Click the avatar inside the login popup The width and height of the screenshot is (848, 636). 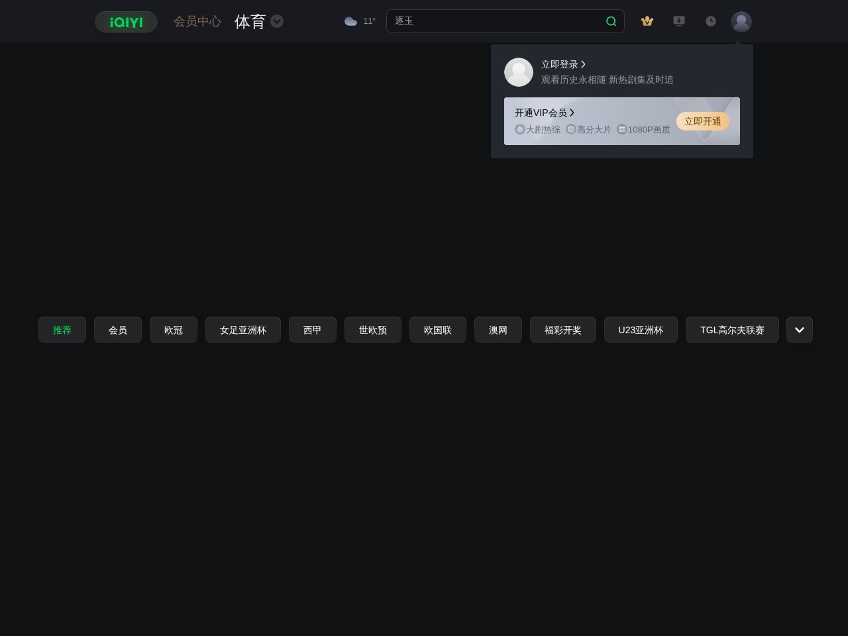tap(519, 72)
